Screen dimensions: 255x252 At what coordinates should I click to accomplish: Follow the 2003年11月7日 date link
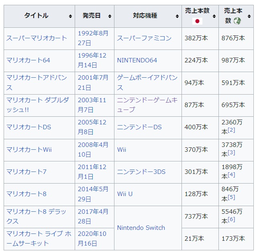pos(92,105)
